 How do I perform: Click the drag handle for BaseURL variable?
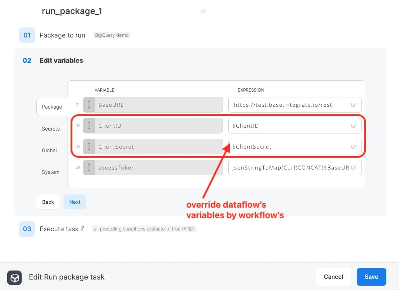pyautogui.click(x=89, y=105)
